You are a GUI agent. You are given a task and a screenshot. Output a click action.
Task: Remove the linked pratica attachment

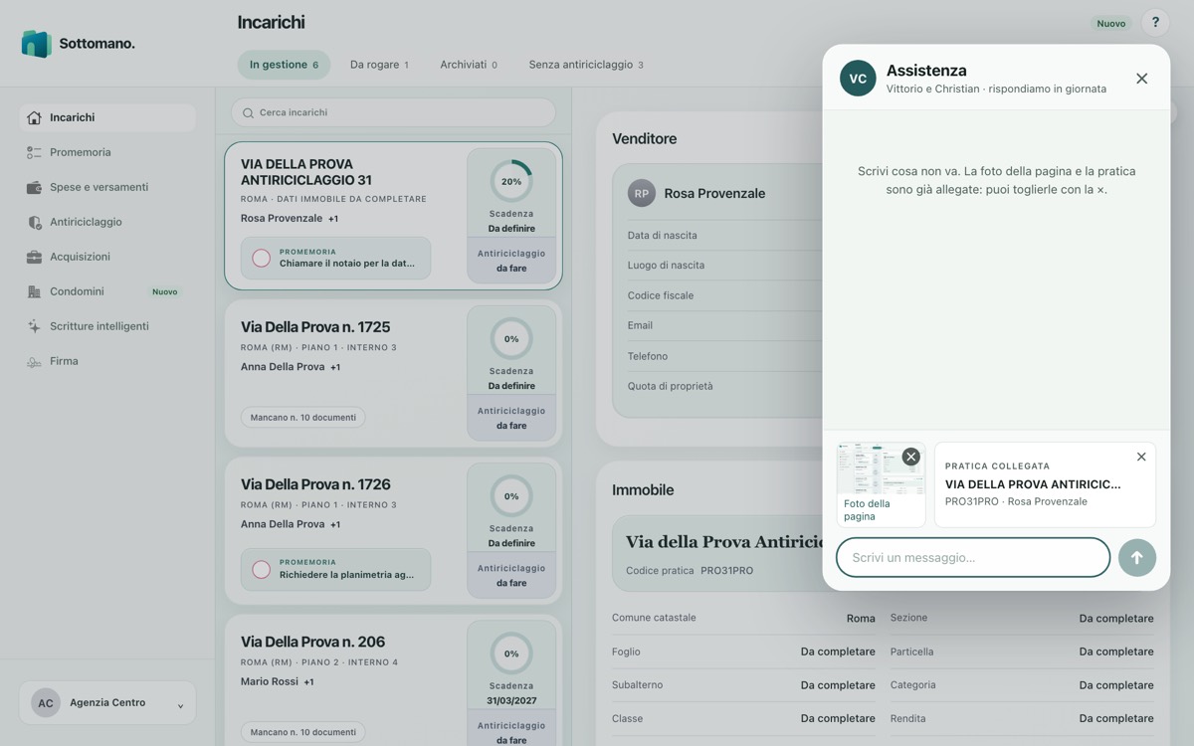point(1141,457)
